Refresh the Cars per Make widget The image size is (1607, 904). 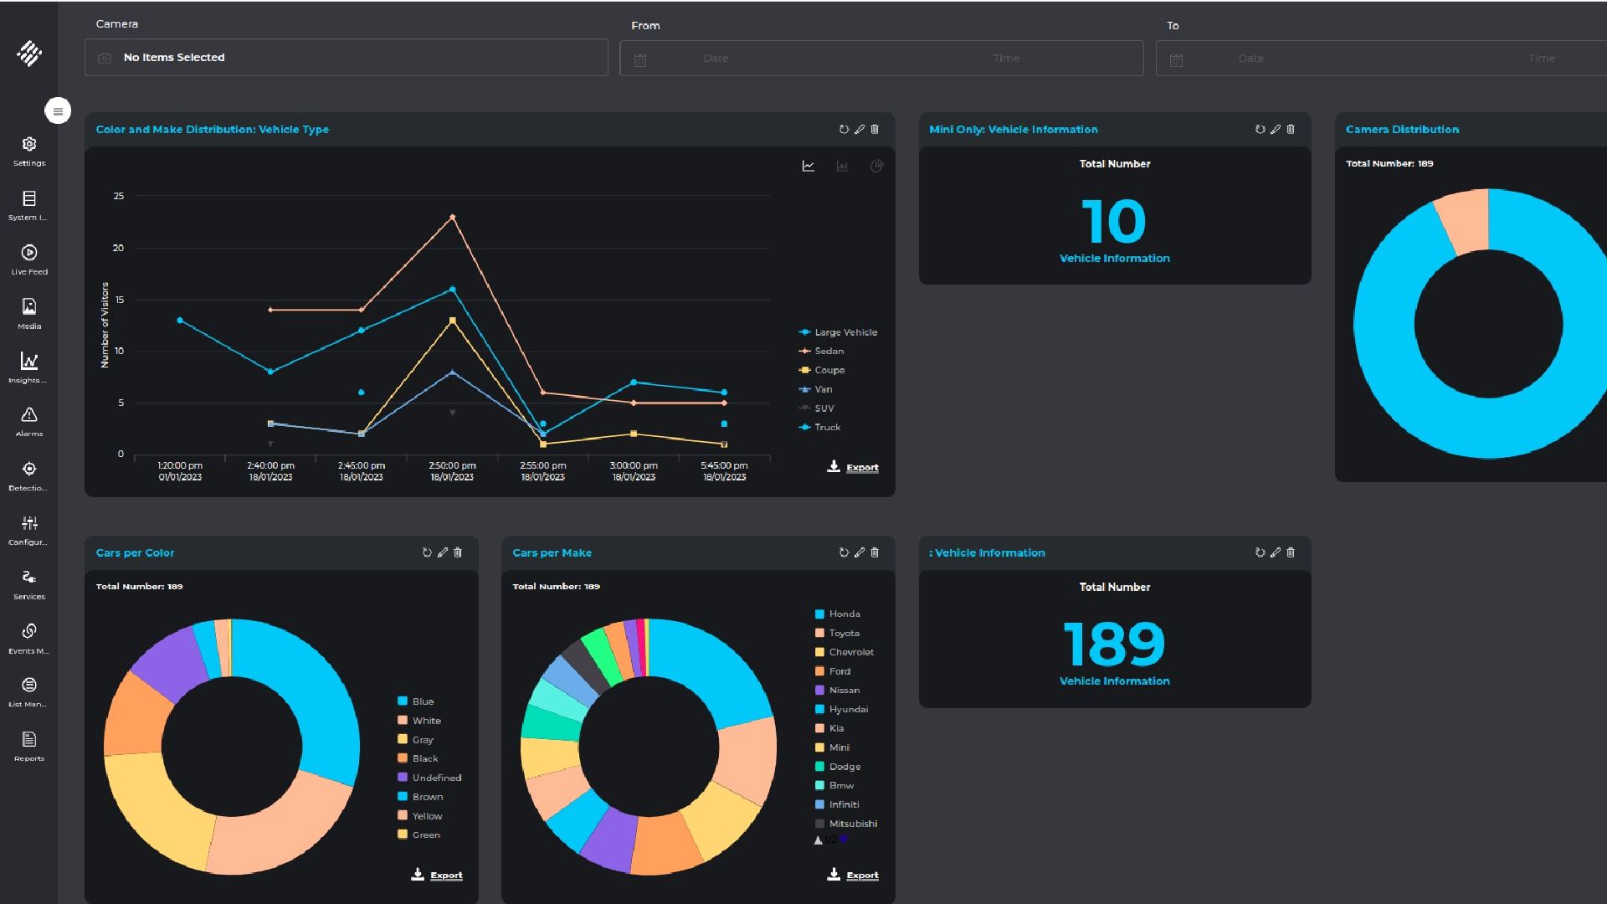(844, 552)
